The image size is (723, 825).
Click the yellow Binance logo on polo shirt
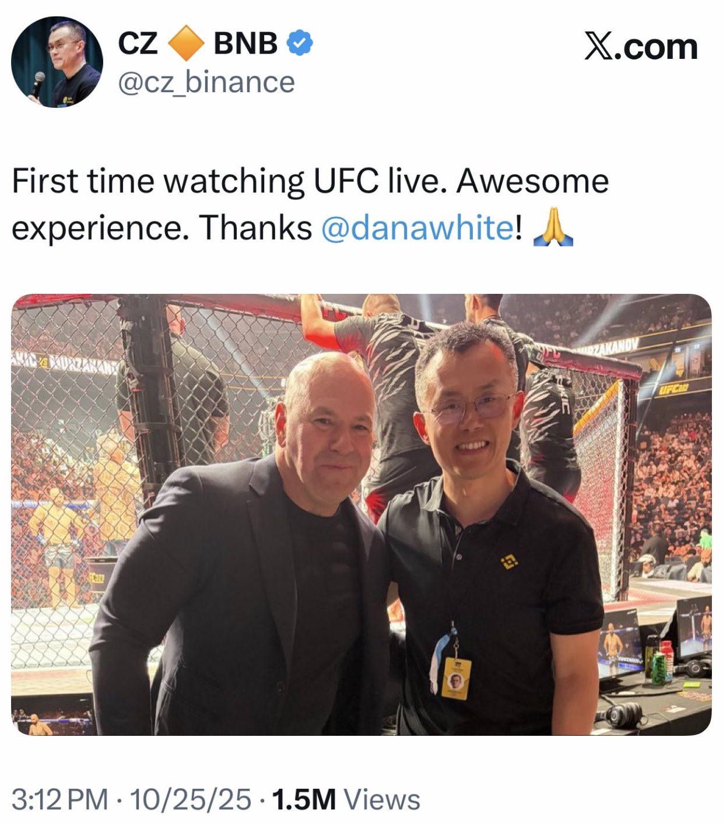[509, 562]
